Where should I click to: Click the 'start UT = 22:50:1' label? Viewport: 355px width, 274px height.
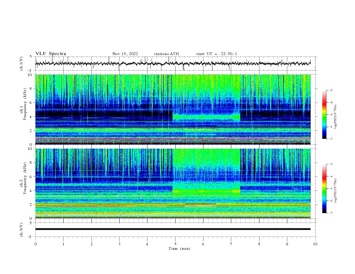tap(216, 54)
